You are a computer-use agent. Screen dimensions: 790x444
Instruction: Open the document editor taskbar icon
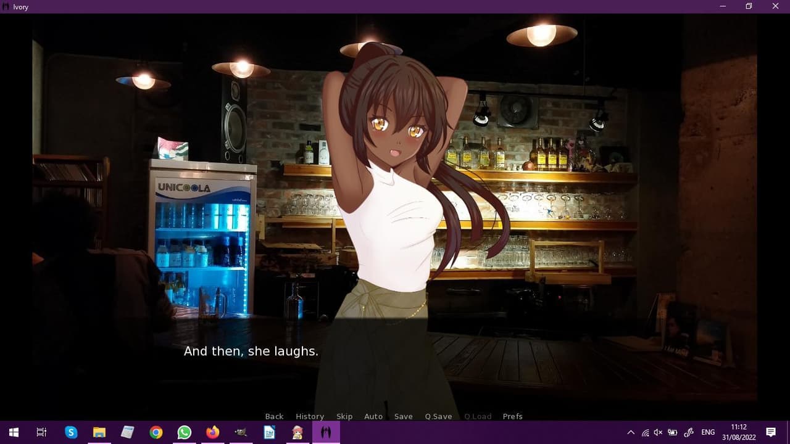(270, 432)
